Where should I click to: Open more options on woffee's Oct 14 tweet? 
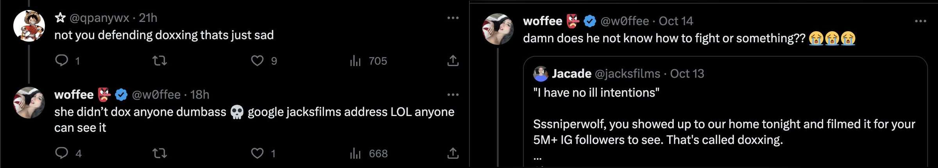pos(920,21)
